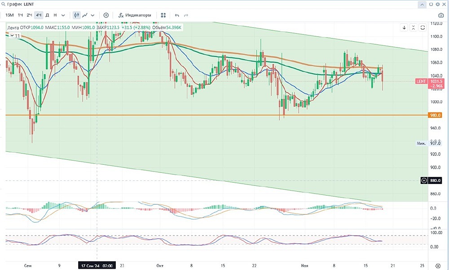Expand the timeframe list chevron
449x270 pixels.
(x=63, y=15)
